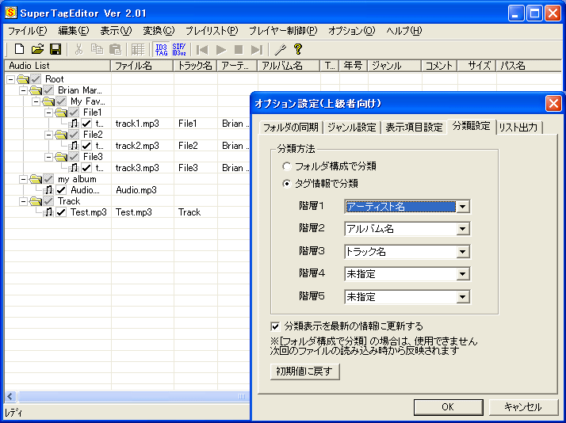Switch to 表示項目設定 tab
The height and width of the screenshot is (423, 566).
[x=414, y=128]
